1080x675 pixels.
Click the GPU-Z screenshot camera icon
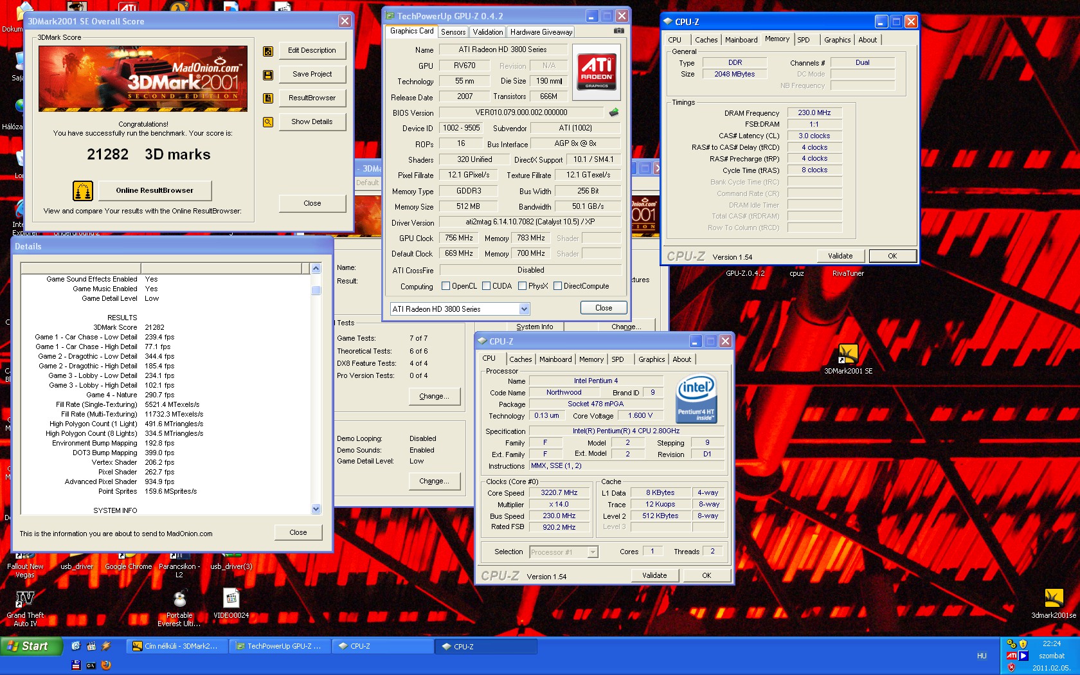point(618,30)
